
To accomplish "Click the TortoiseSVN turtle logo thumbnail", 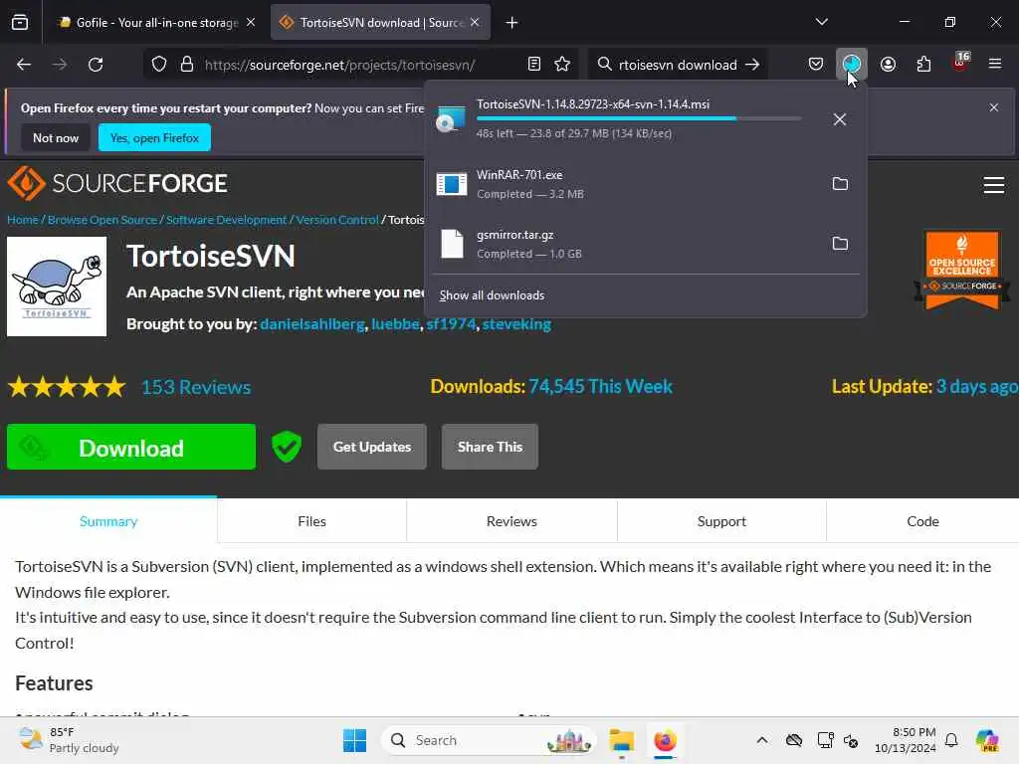I will [57, 286].
